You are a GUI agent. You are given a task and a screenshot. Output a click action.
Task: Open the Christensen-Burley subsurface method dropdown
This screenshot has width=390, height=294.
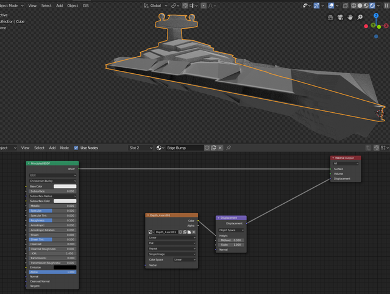pyautogui.click(x=52, y=181)
